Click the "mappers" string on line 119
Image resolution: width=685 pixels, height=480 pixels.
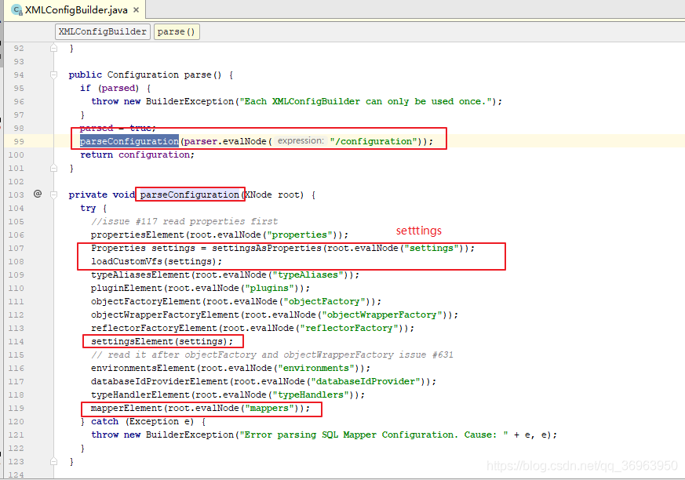coord(270,408)
